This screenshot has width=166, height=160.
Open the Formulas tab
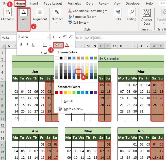click(x=74, y=3)
